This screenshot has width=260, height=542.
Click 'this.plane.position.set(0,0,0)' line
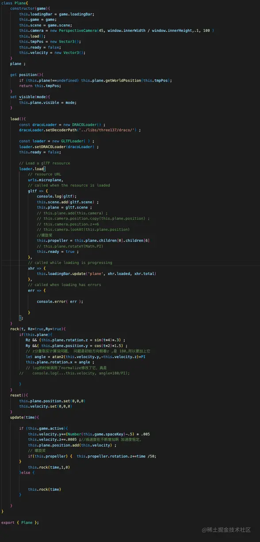[52, 401]
